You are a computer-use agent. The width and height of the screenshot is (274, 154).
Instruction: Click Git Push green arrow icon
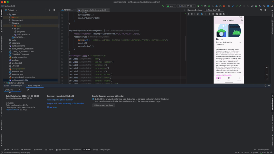(x=240, y=6)
